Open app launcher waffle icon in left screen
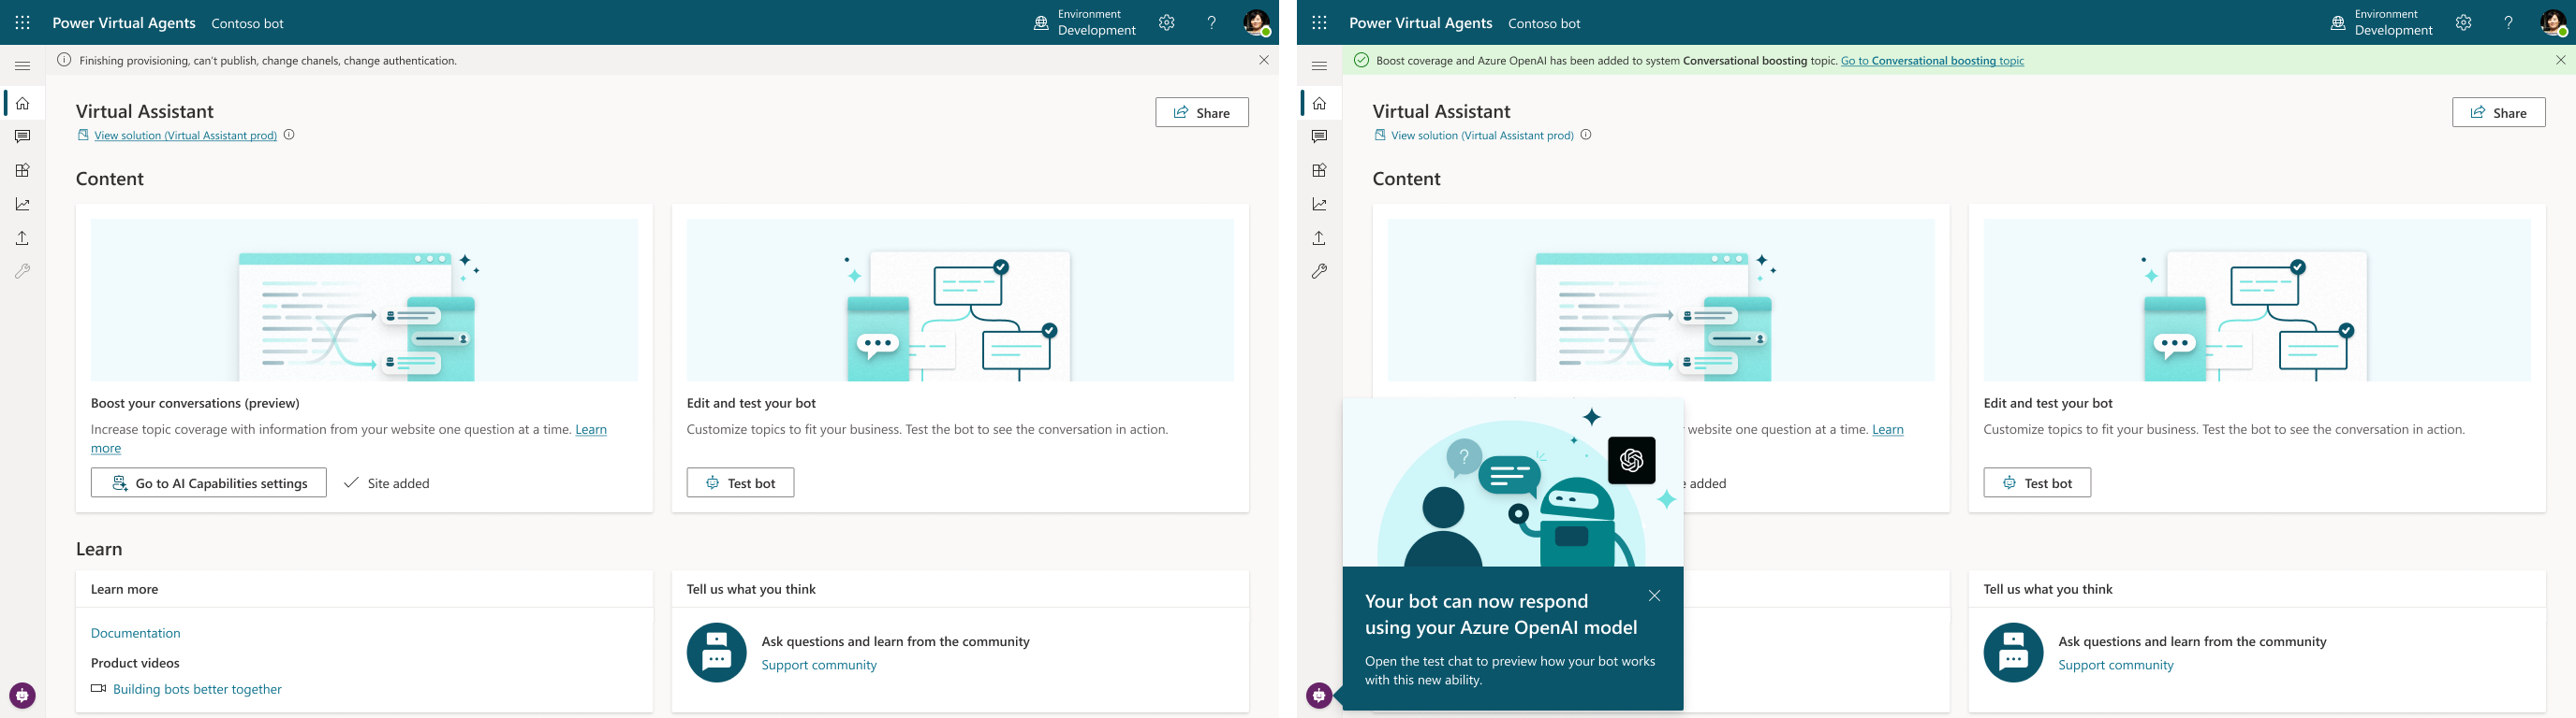2576x718 pixels. (x=22, y=23)
